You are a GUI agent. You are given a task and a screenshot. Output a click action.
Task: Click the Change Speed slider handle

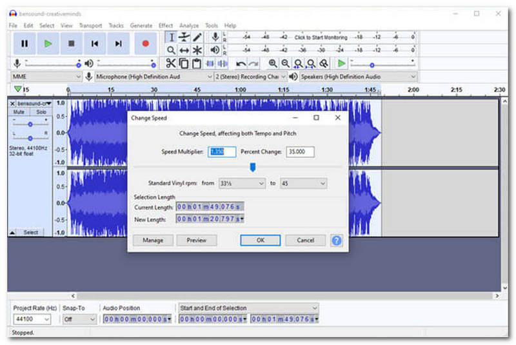tap(253, 168)
